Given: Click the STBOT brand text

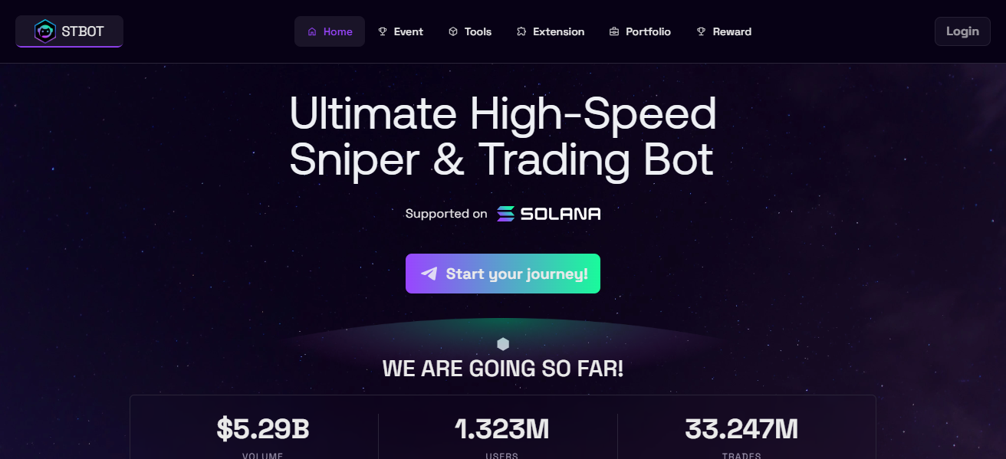Looking at the screenshot, I should click(x=83, y=31).
